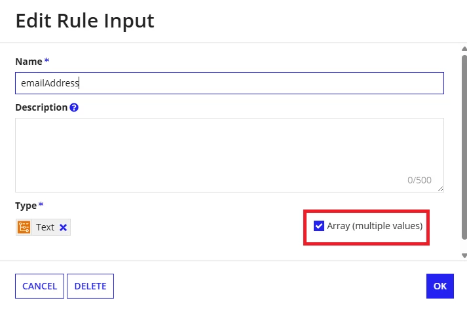Click the Type field label
The width and height of the screenshot is (467, 311).
tap(26, 206)
